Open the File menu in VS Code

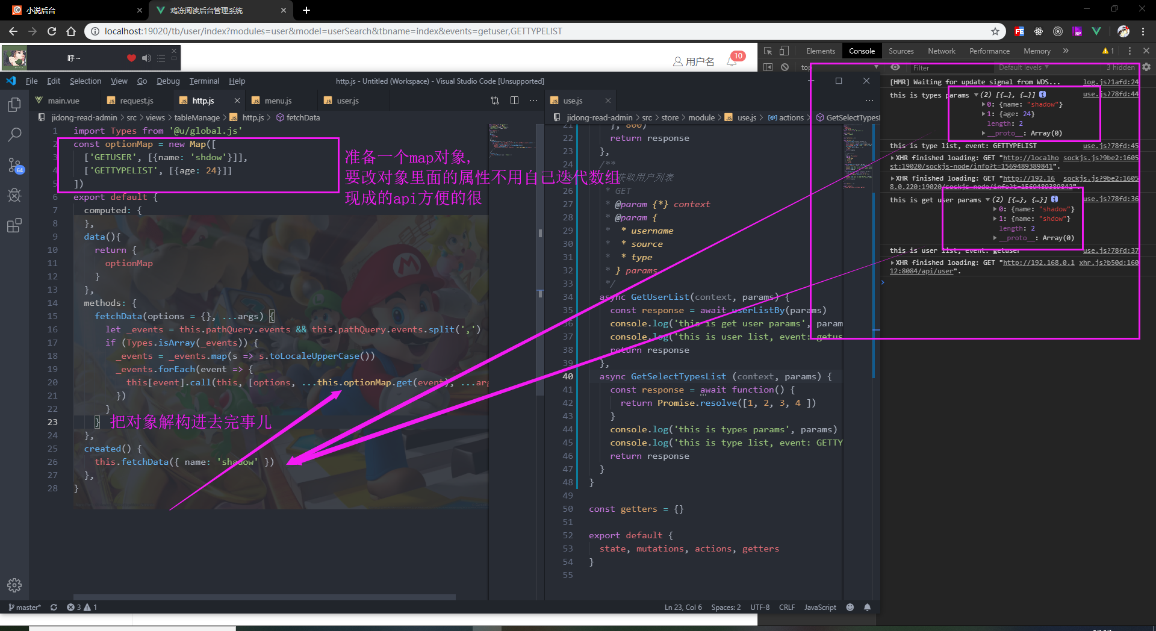coord(31,81)
